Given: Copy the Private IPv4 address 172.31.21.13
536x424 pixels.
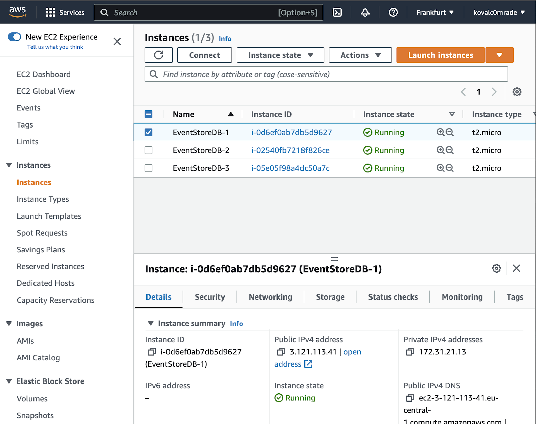Looking at the screenshot, I should point(409,352).
